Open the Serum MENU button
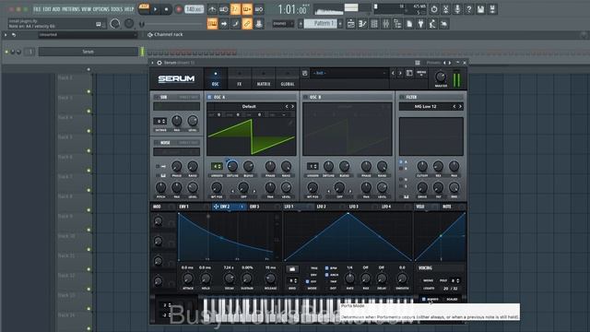Screen dimensions: 590x332 [x=421, y=73]
